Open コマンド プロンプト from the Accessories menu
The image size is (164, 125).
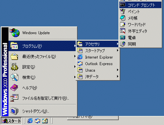point(140,5)
